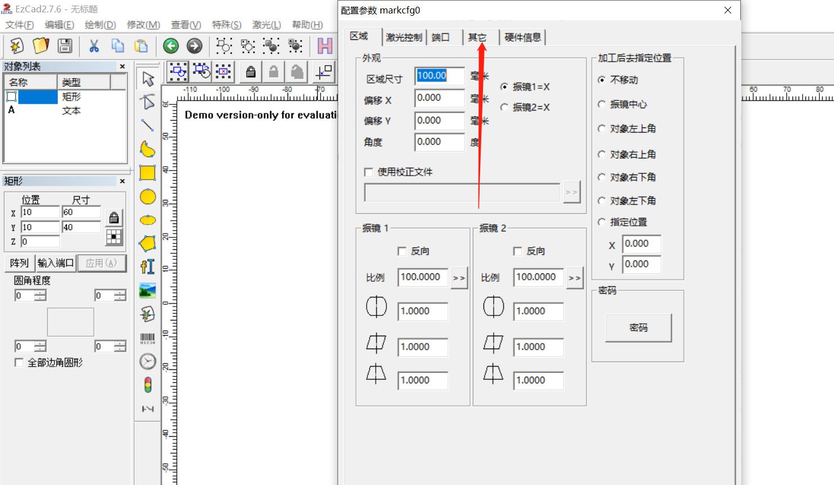Paste using clipboard toolbar icon
Screen dimensions: 834x485
point(142,46)
